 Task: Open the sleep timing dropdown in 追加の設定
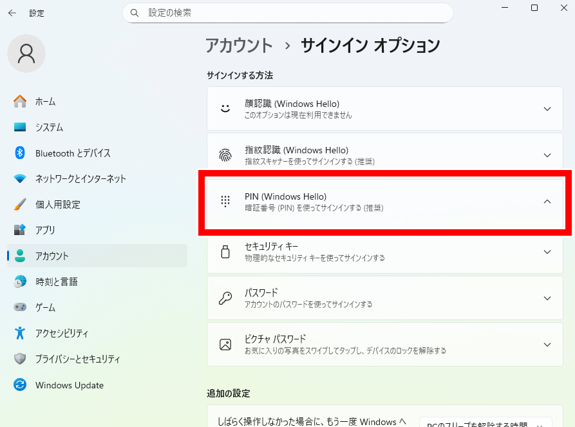tap(485, 423)
